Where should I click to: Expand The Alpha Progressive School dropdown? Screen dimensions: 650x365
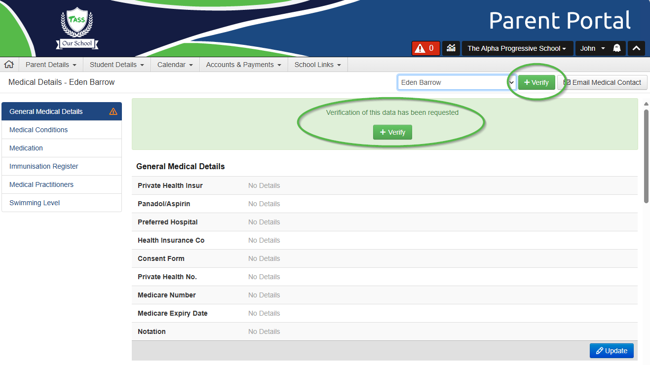tap(517, 48)
